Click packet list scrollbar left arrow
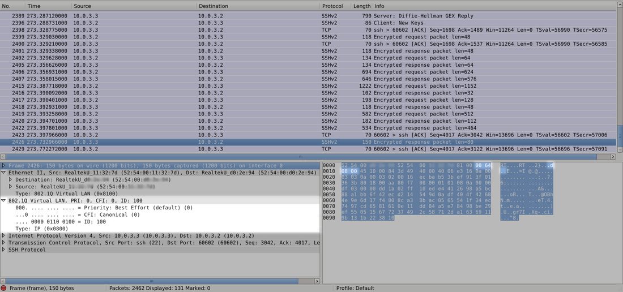This screenshot has height=292, width=623. click(x=3, y=157)
